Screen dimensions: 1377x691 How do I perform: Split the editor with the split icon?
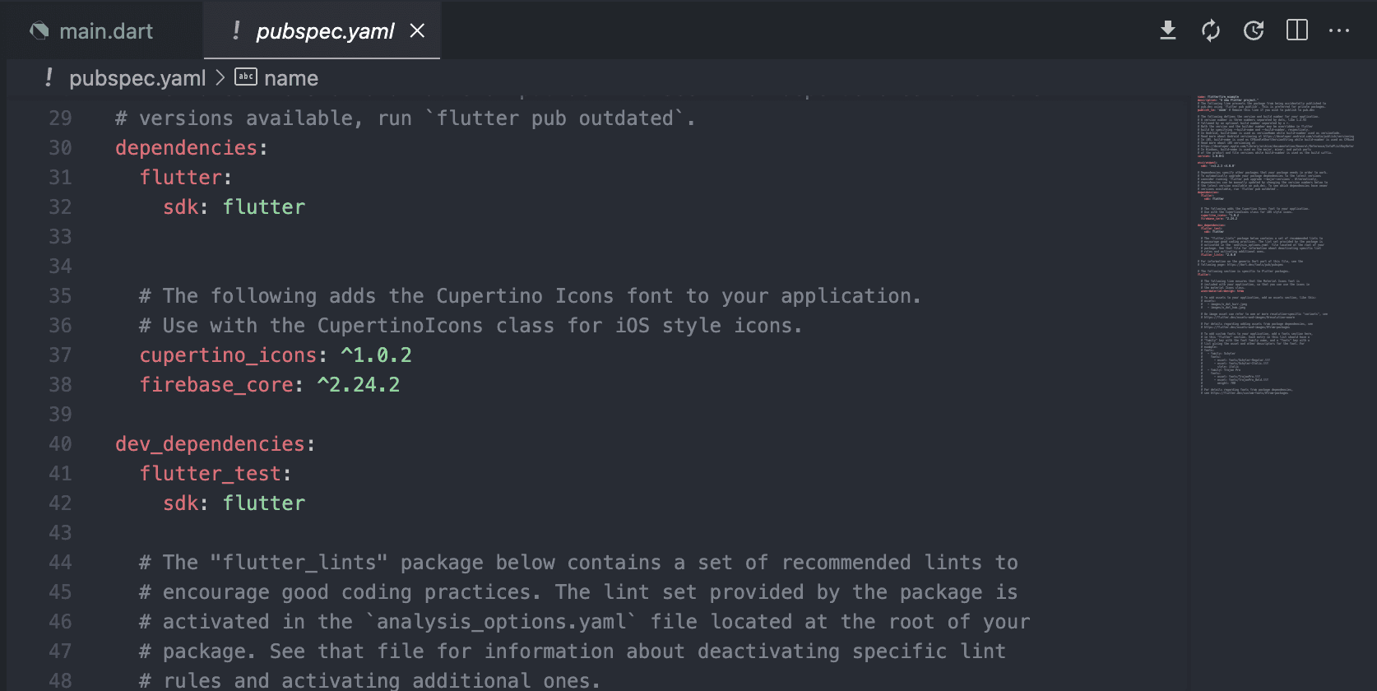point(1296,30)
